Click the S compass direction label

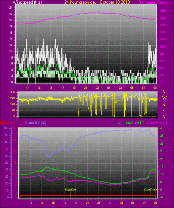click(164, 105)
